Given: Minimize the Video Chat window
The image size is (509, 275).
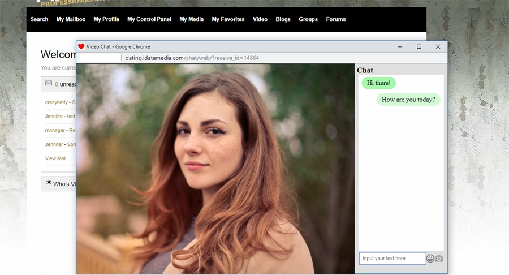Looking at the screenshot, I should pyautogui.click(x=400, y=47).
